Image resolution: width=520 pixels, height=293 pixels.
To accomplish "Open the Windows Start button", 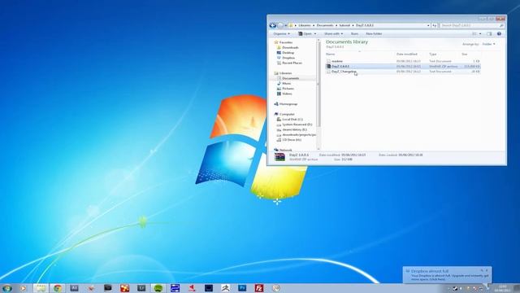I will [x=7, y=288].
